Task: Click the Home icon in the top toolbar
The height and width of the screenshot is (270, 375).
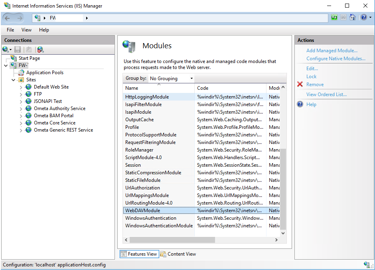Action: [x=353, y=18]
